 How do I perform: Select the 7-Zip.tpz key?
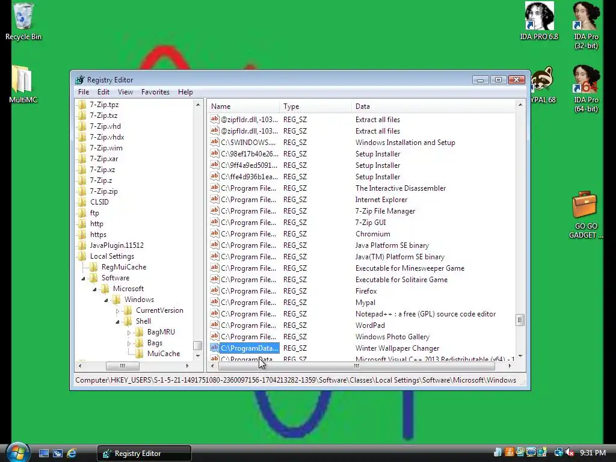click(104, 105)
